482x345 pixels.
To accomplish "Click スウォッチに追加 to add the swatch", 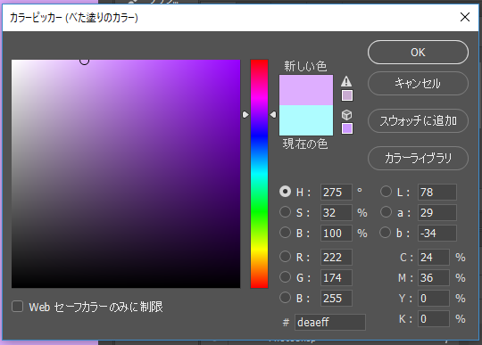I will coord(418,120).
